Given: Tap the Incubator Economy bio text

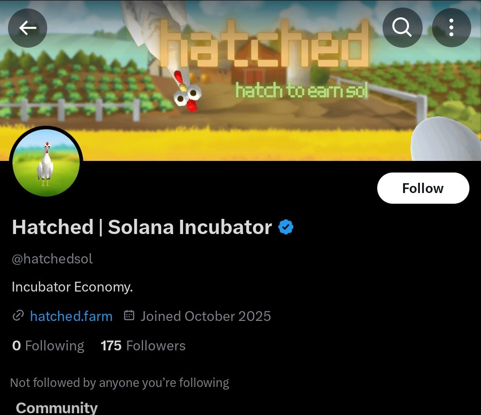Looking at the screenshot, I should [72, 287].
